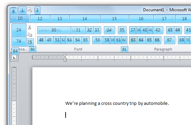The image size is (191, 125).
Task: Switch to the View tab
Action: (183, 19)
